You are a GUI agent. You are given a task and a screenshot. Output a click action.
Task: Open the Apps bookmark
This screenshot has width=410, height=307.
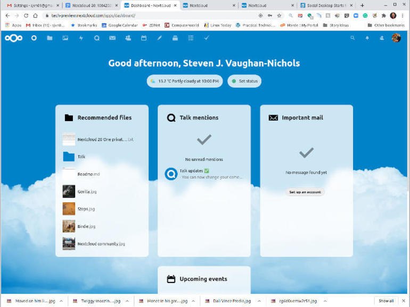pos(13,25)
